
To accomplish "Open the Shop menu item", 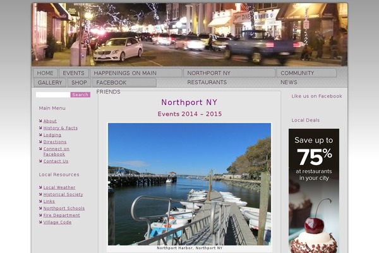I will click(x=79, y=83).
